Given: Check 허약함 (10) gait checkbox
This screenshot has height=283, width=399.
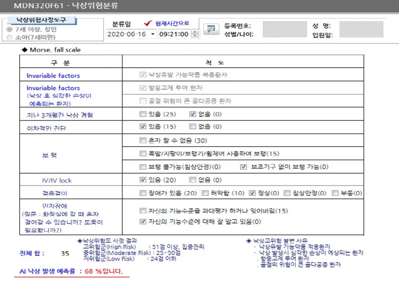Looking at the screenshot, I should [x=205, y=193].
